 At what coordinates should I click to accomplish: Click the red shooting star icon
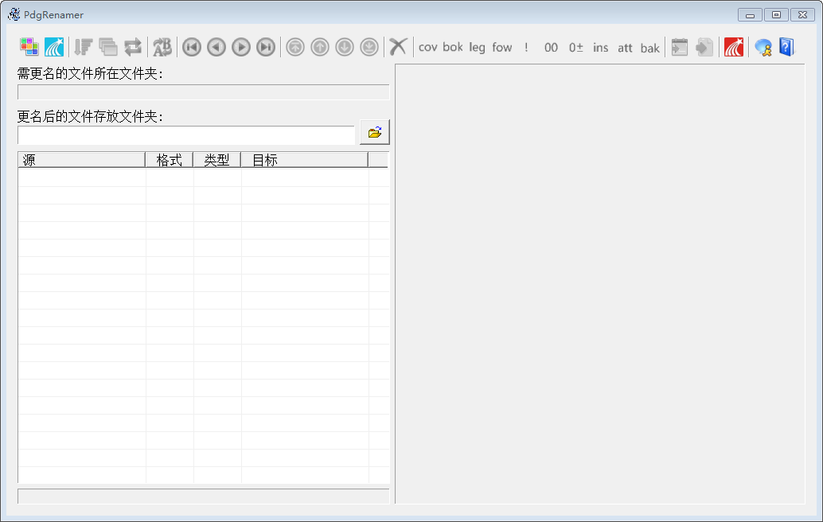pos(734,47)
